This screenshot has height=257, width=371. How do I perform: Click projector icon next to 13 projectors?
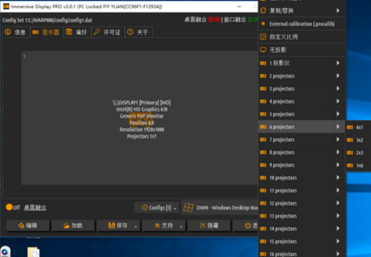[263, 216]
